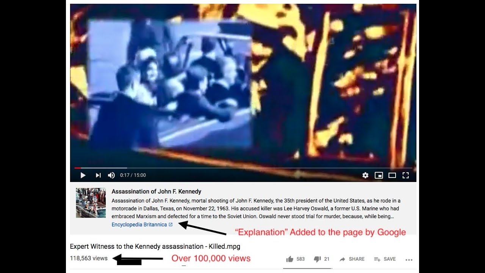The image size is (485, 273).
Task: Click the 0:17 / 15:00 time display
Action: click(x=133, y=175)
